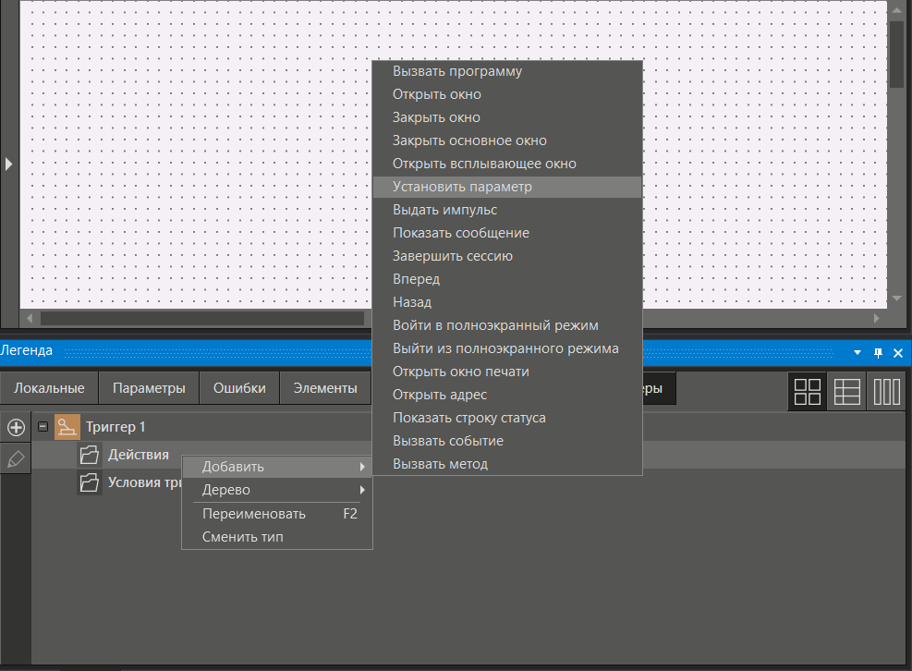Expand the left side panel arrow
The width and height of the screenshot is (912, 671).
(8, 164)
